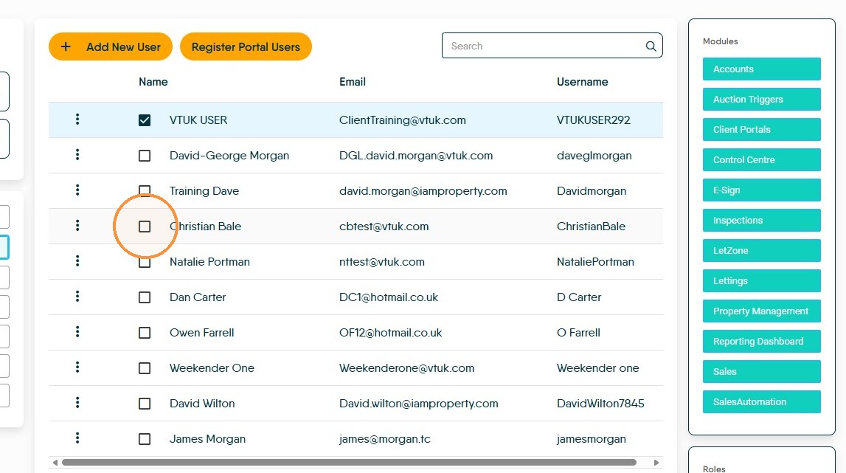Check the Dan Carter checkbox
The width and height of the screenshot is (846, 473).
pos(145,297)
